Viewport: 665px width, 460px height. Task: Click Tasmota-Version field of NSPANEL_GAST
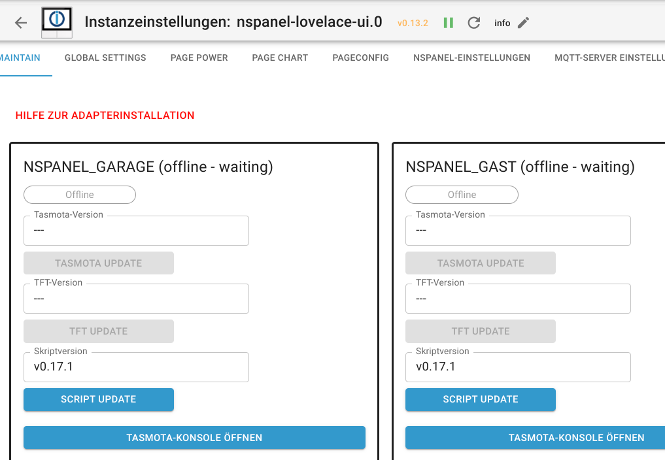click(x=518, y=231)
